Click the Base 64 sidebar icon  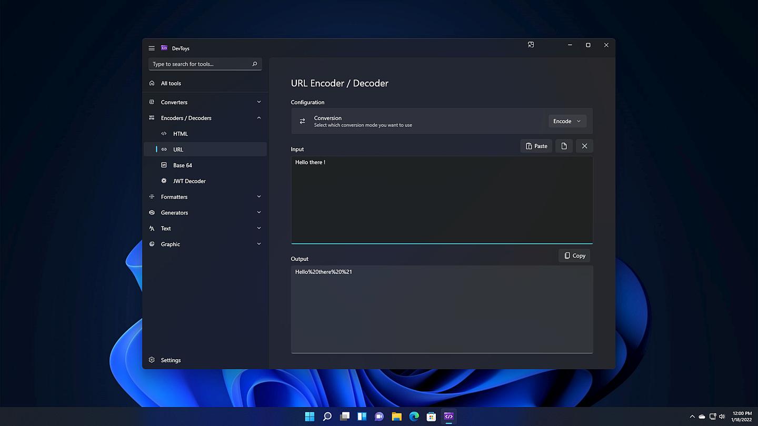(164, 165)
